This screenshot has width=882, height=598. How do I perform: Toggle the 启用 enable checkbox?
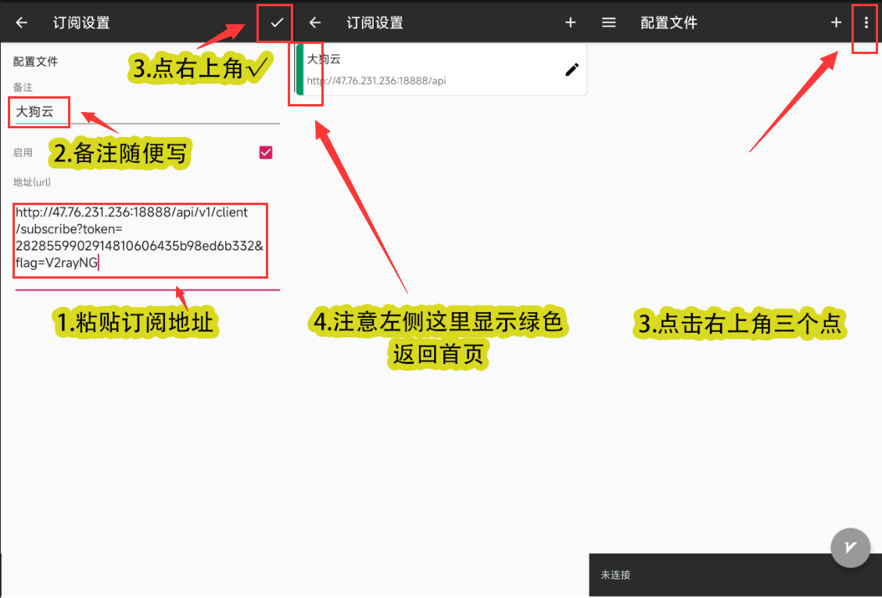coord(265,152)
